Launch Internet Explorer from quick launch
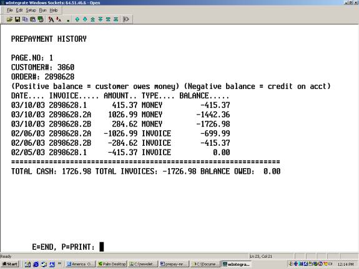 point(36,264)
